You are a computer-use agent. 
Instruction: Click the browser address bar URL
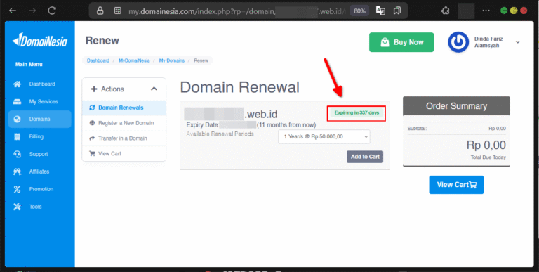236,11
